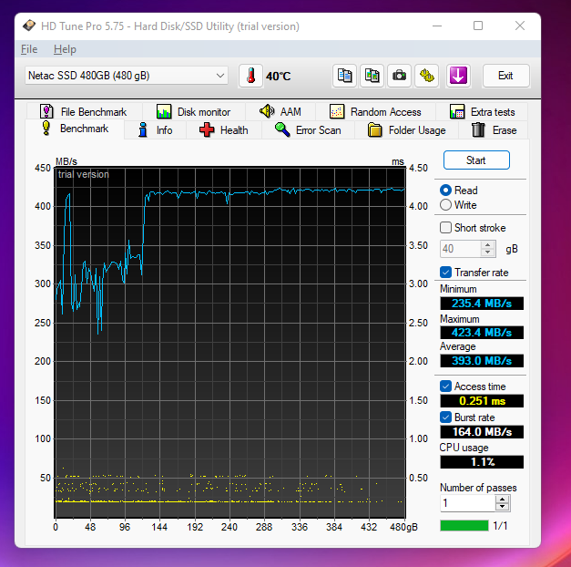Switch to the Health tab
Screen dimensions: 571x567
[x=224, y=130]
